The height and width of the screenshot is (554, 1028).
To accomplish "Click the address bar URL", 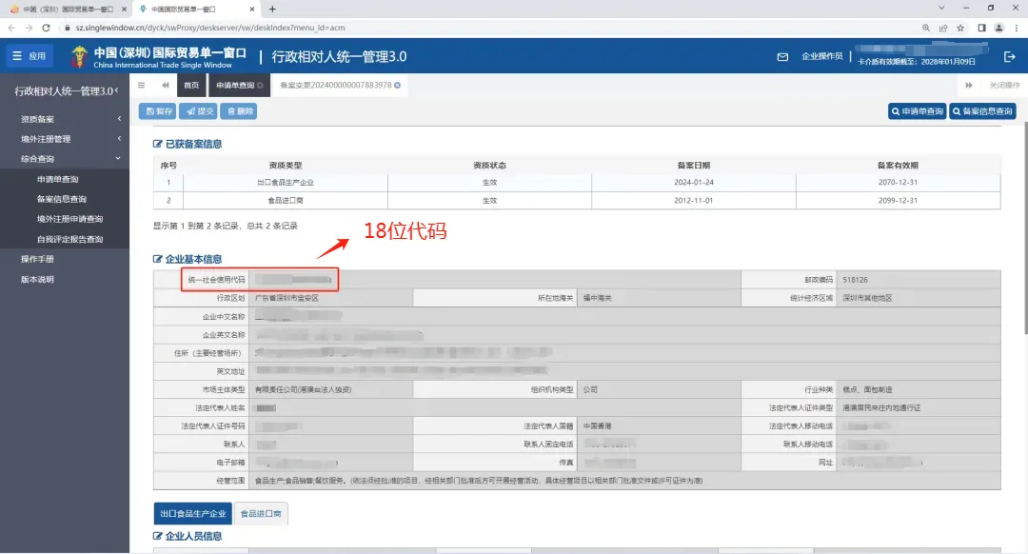I will (209, 28).
